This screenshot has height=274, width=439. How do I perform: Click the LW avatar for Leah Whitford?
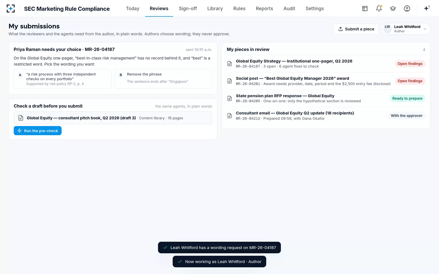click(x=387, y=29)
